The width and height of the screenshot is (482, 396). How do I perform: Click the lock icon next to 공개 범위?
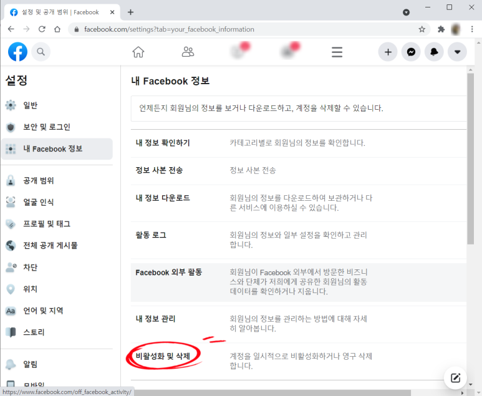pyautogui.click(x=11, y=180)
